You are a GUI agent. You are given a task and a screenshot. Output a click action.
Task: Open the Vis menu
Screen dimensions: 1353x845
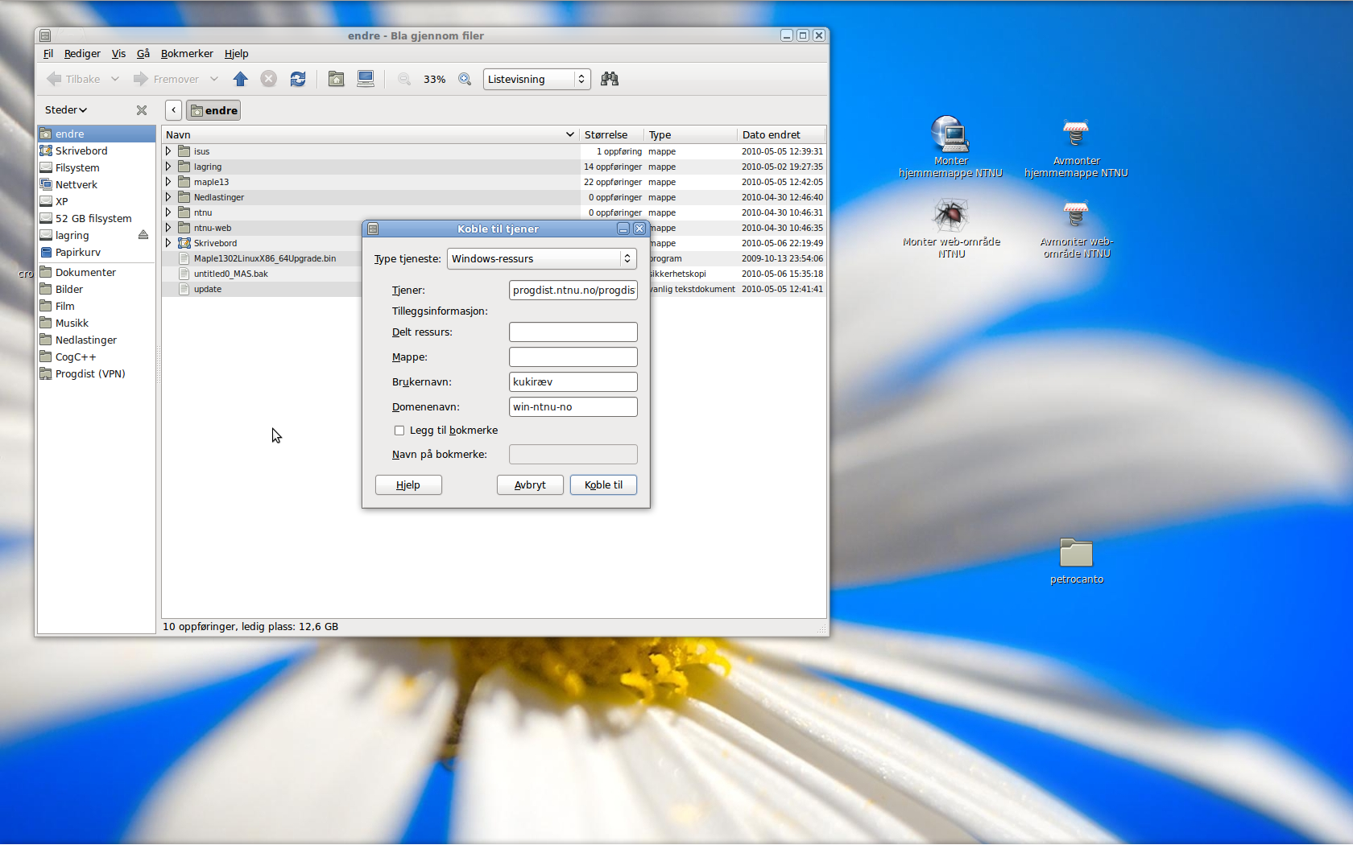click(x=118, y=53)
